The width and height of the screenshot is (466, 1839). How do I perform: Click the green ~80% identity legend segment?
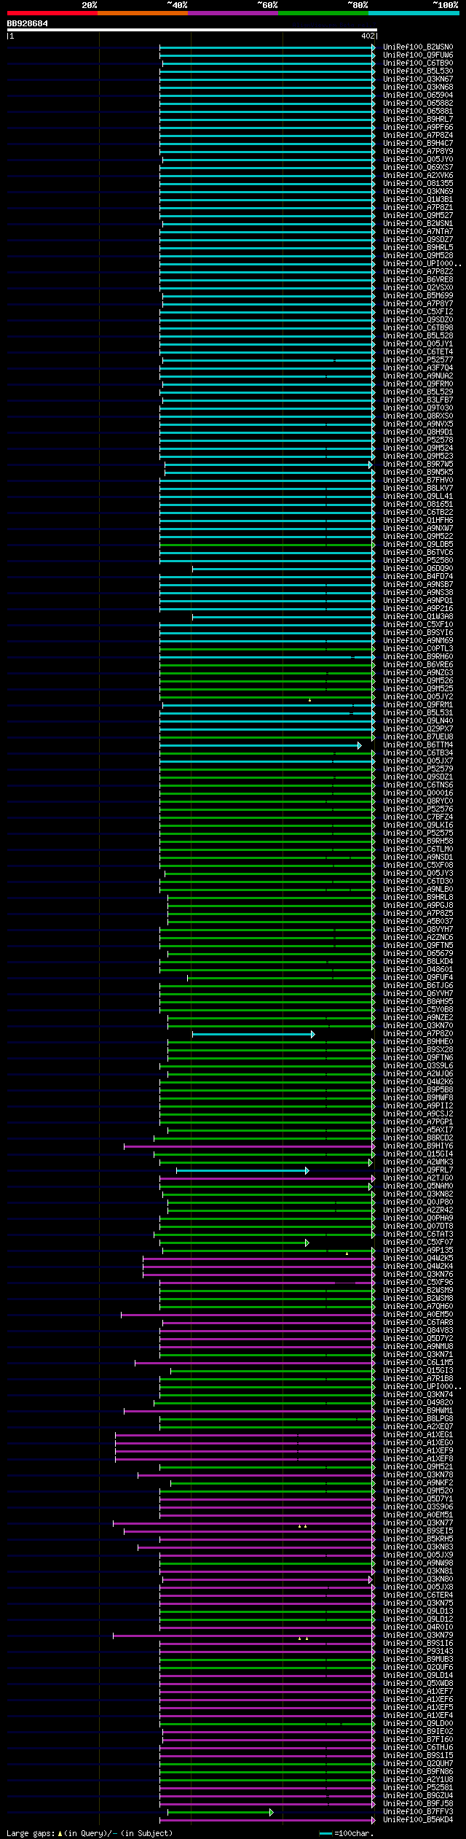[323, 13]
